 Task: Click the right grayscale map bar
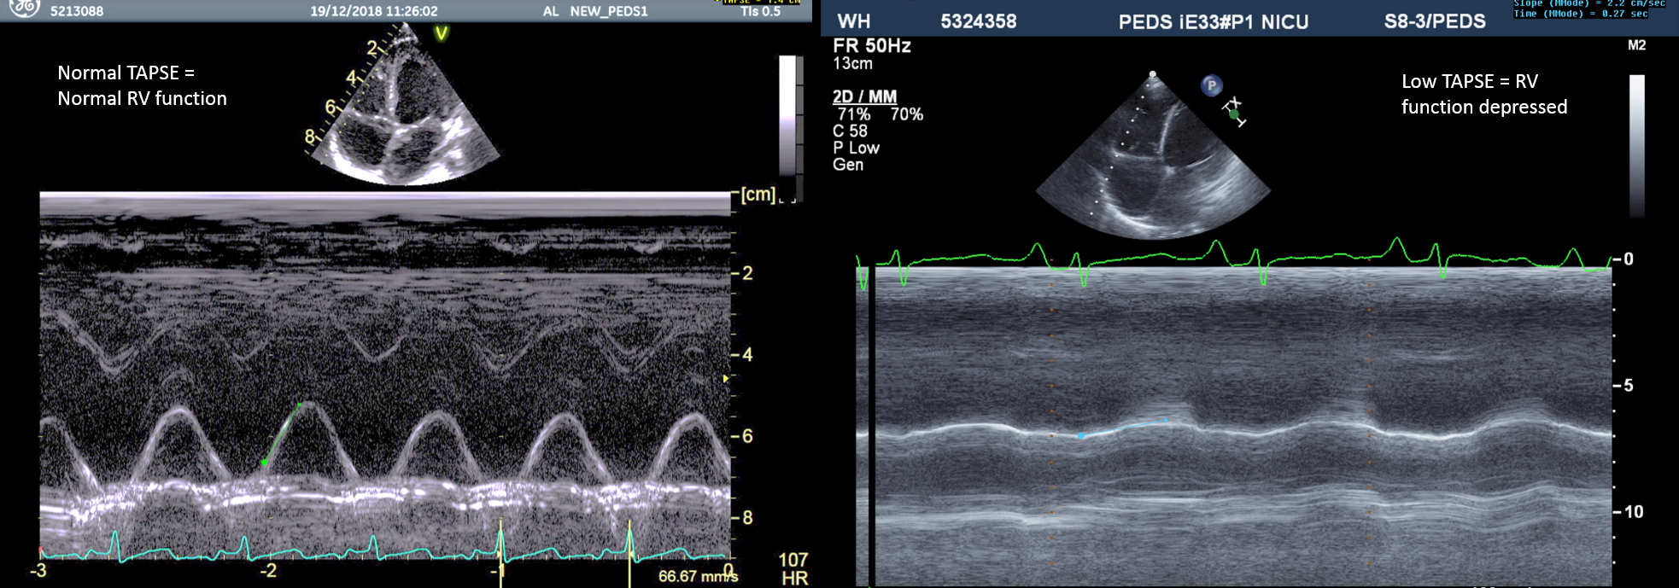[1636, 145]
